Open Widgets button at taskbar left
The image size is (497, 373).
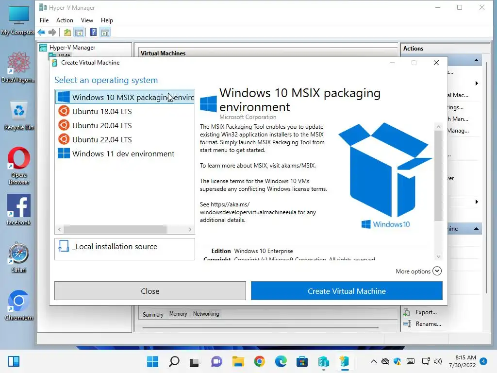(x=14, y=361)
